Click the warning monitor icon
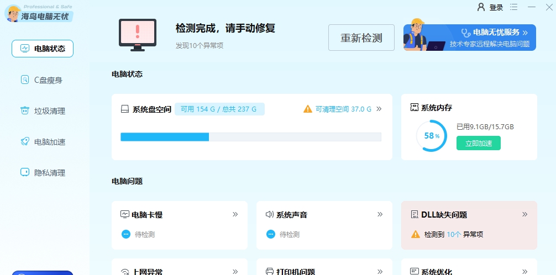Screen dimensions: 556x275 click(x=138, y=35)
